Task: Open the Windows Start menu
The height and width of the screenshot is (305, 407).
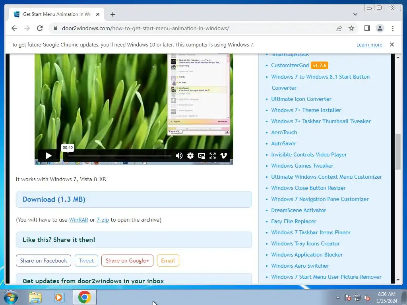Action: 11,297
